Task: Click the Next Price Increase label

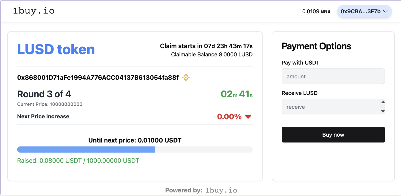Action: [43, 117]
